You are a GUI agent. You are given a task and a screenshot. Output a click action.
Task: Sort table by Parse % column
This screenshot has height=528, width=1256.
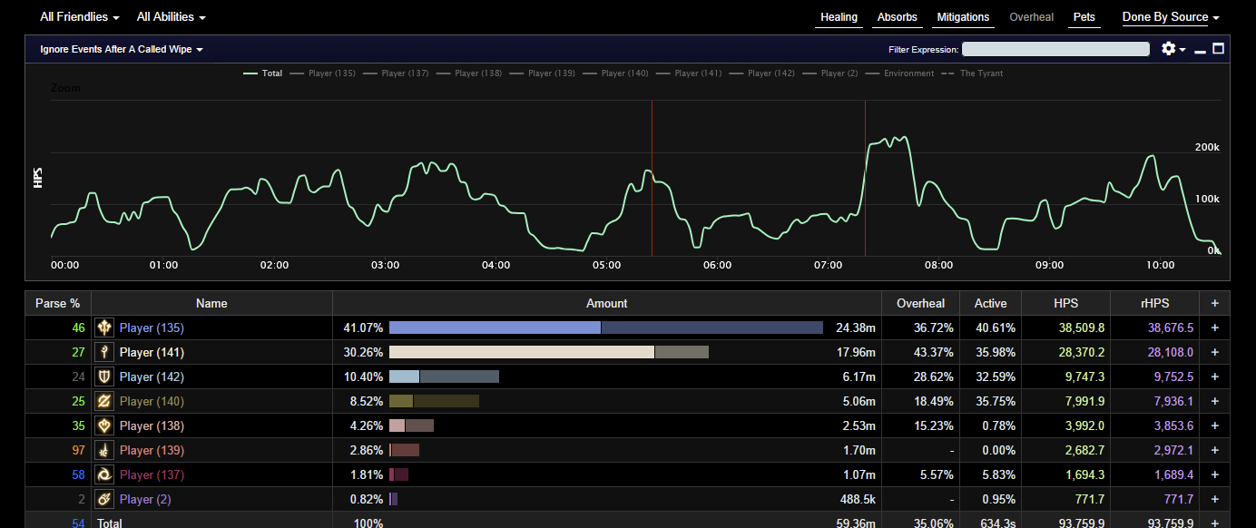click(57, 303)
